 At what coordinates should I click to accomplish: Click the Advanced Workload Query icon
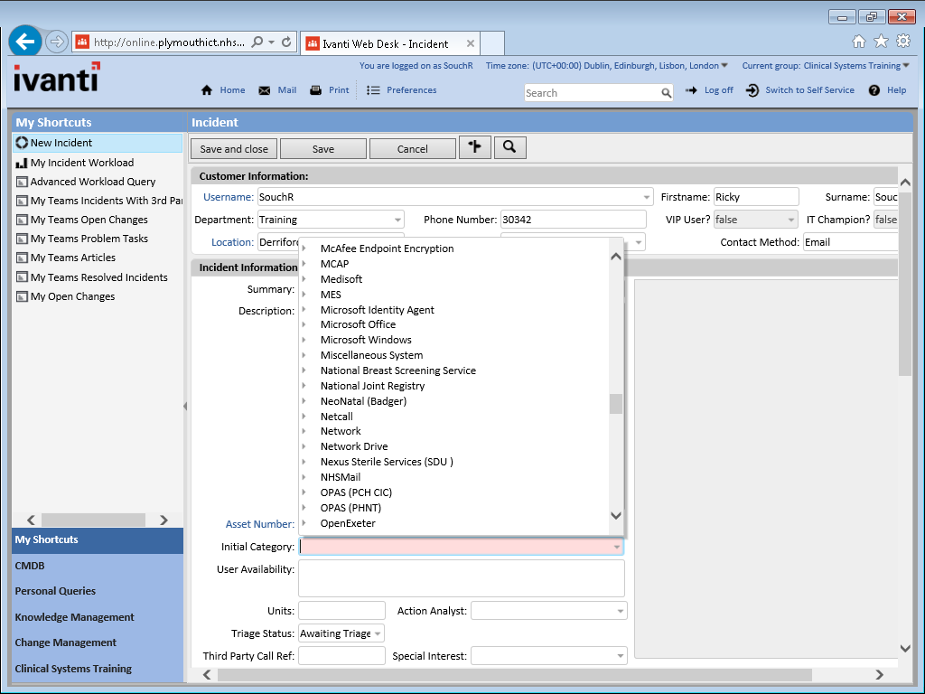coord(22,182)
